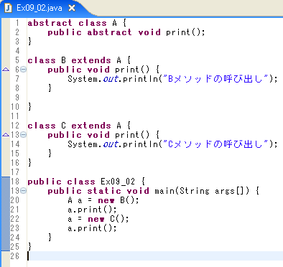The image size is (283, 267).
Task: Place the cursor on empty line 26
Action: pos(155,256)
